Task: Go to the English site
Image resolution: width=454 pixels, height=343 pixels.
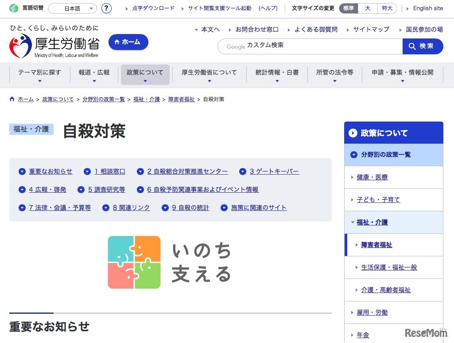Action: [x=427, y=8]
